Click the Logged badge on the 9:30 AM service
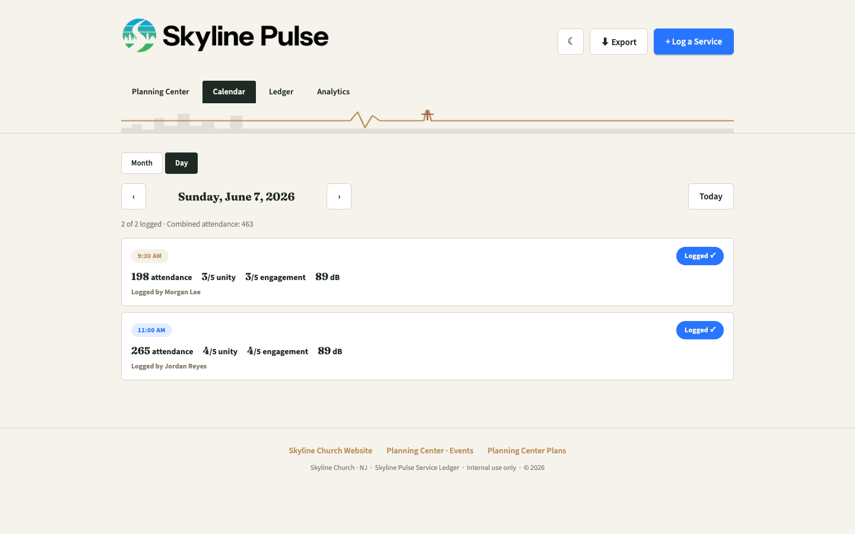 (700, 256)
